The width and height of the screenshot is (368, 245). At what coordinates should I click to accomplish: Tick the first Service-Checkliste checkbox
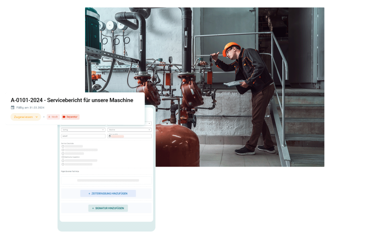[63, 146]
